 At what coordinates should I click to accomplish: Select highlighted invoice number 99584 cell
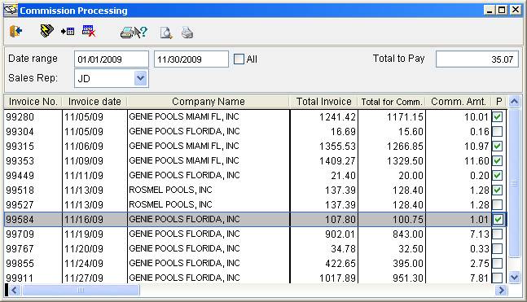tap(33, 219)
